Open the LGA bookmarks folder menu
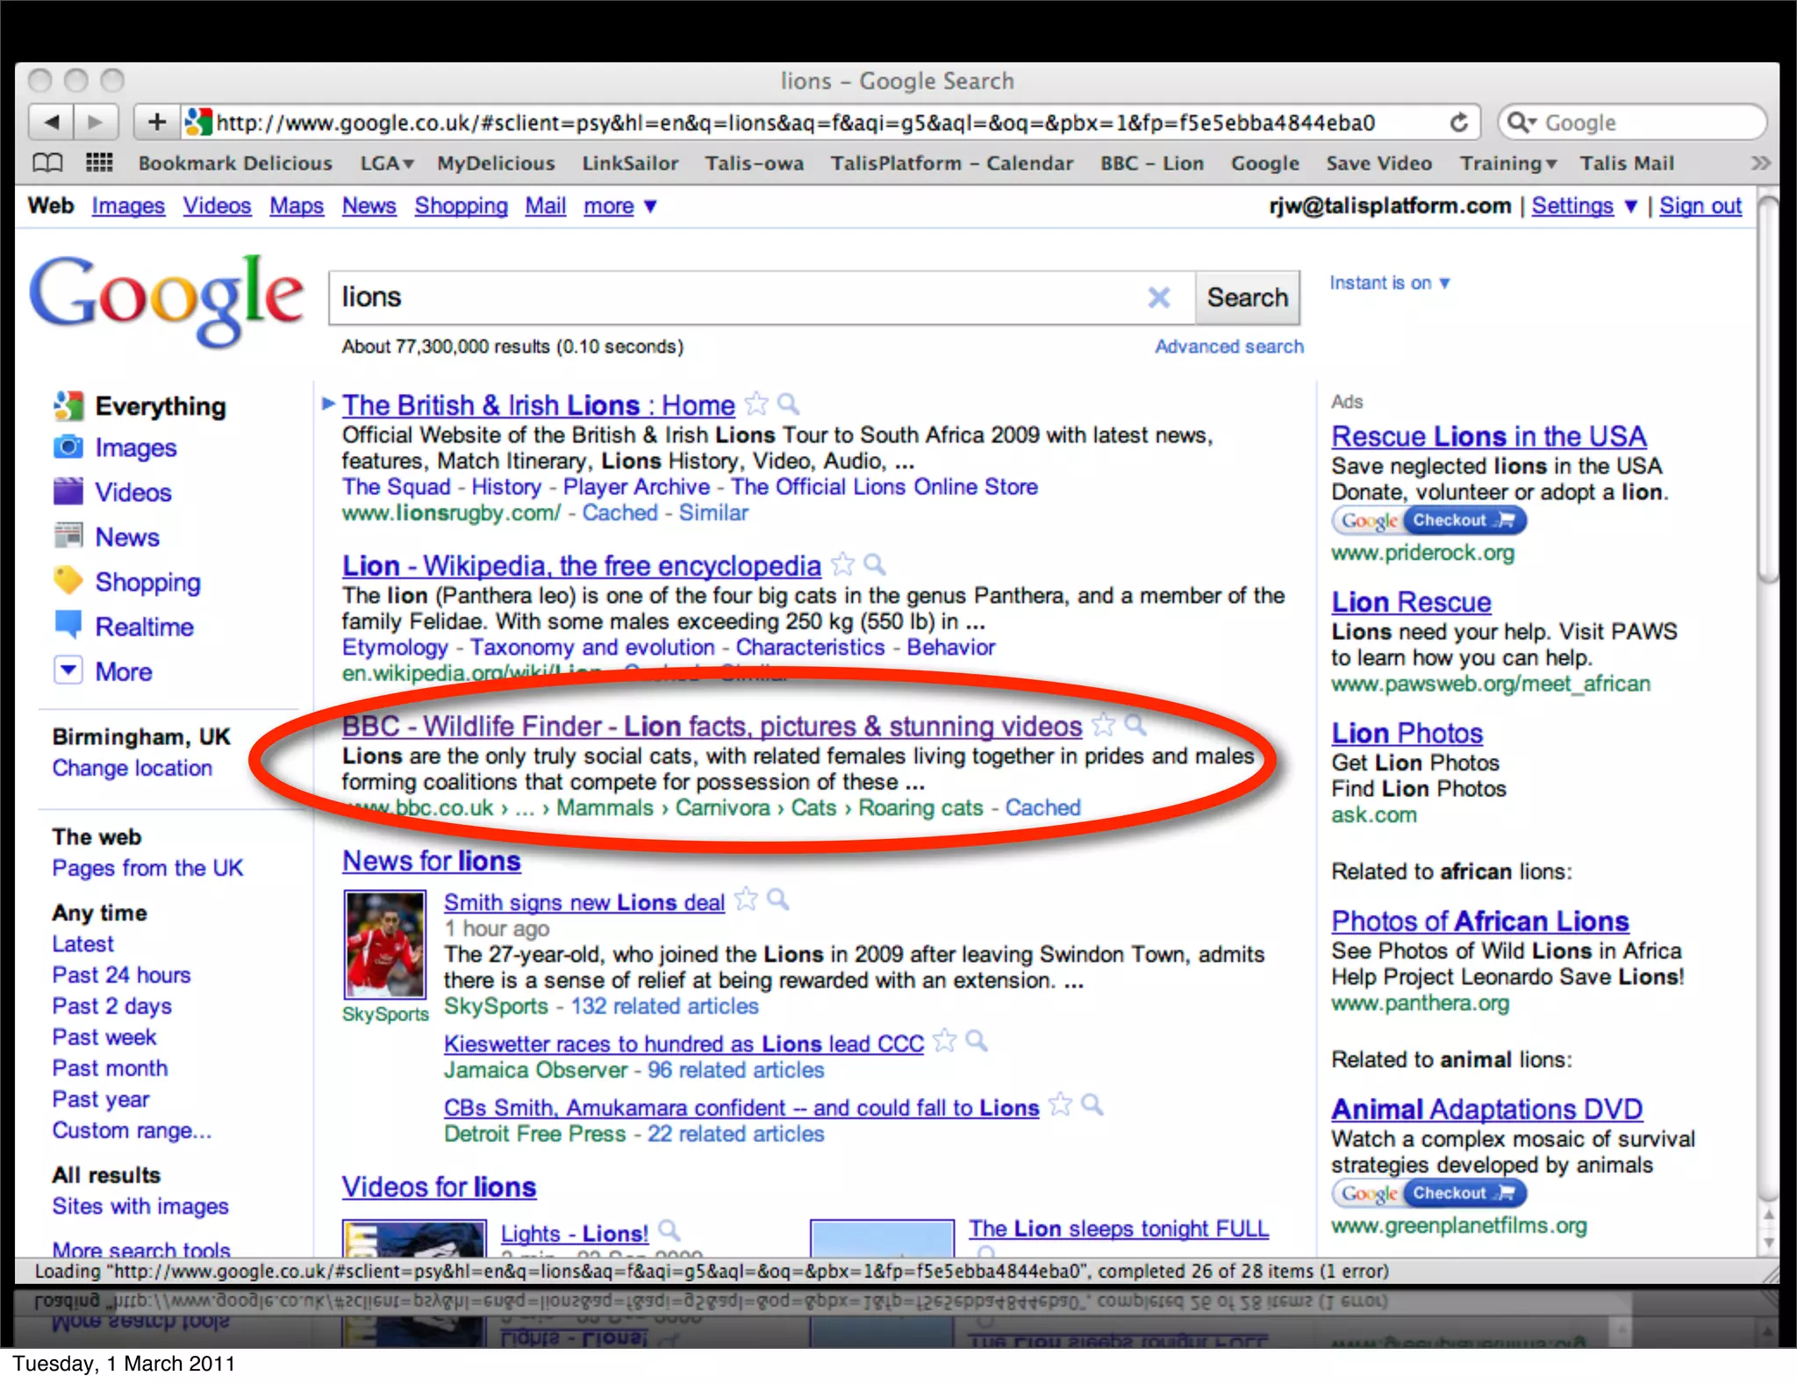1797x1383 pixels. click(x=386, y=163)
